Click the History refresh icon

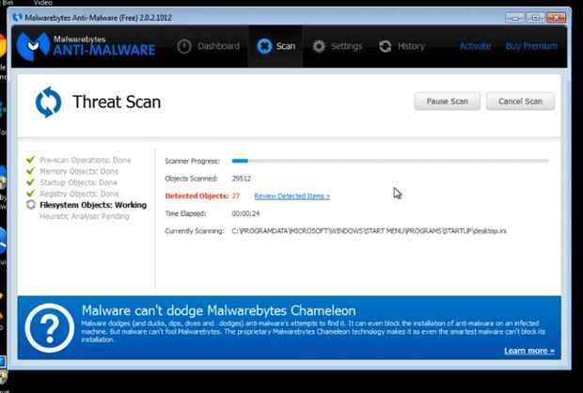pyautogui.click(x=385, y=46)
